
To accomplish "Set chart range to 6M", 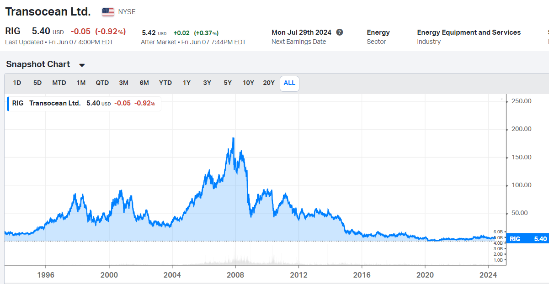I will [144, 83].
